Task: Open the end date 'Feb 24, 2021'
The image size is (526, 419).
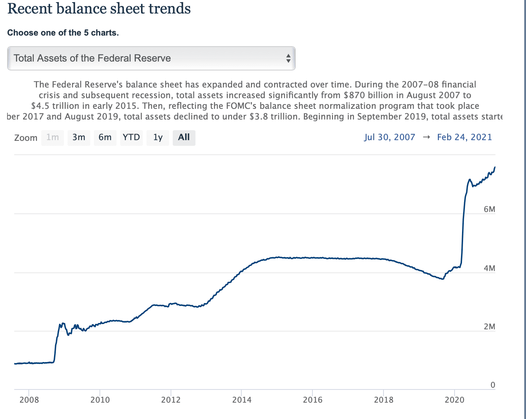Action: pyautogui.click(x=464, y=137)
